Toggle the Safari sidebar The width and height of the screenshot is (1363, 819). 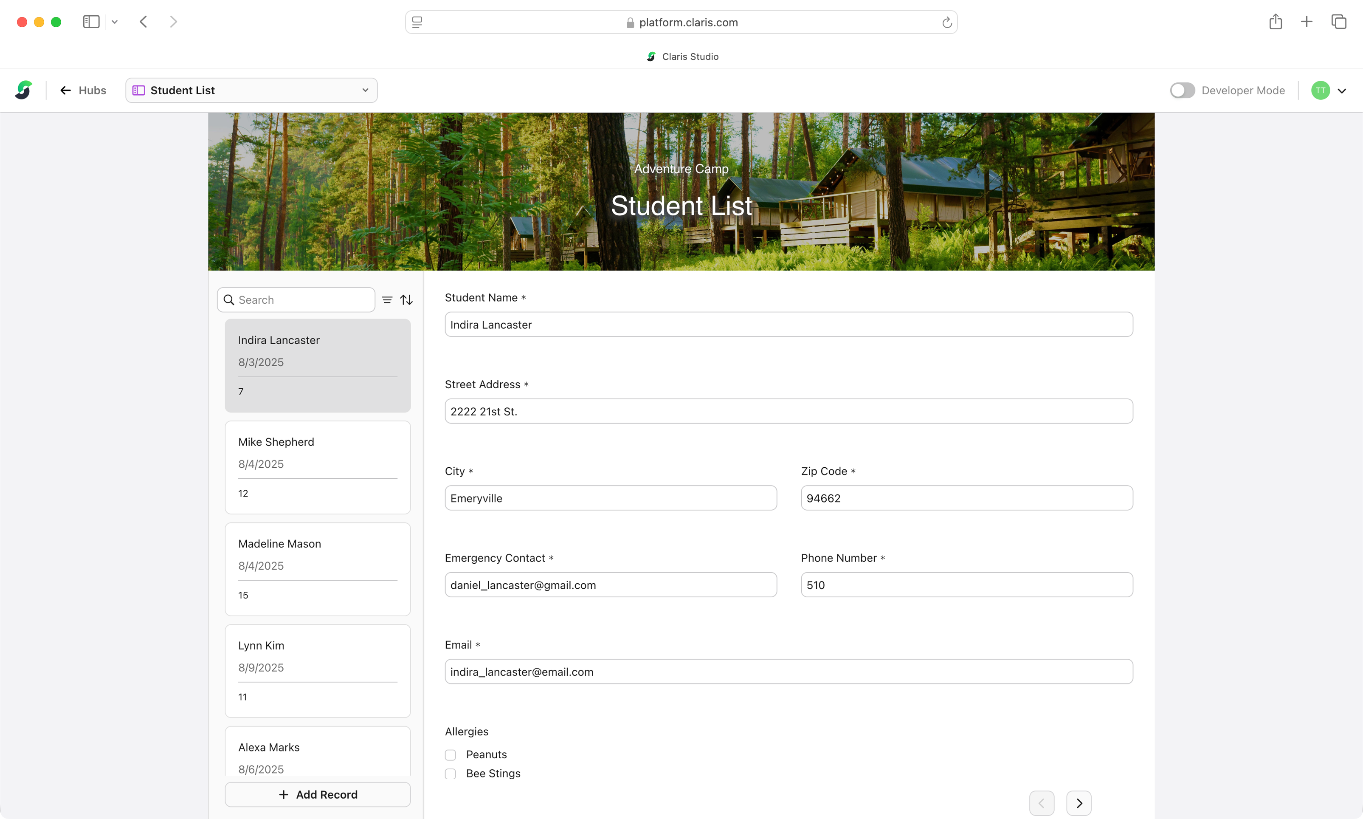point(91,22)
